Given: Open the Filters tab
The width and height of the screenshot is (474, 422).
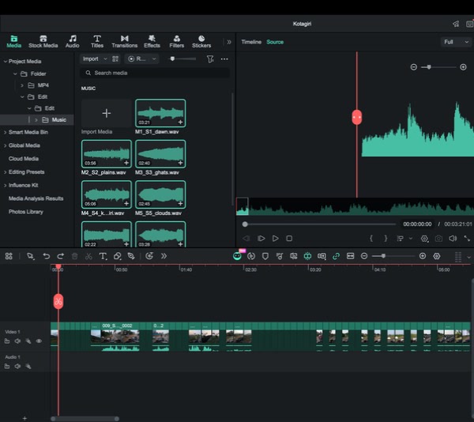Looking at the screenshot, I should [176, 42].
